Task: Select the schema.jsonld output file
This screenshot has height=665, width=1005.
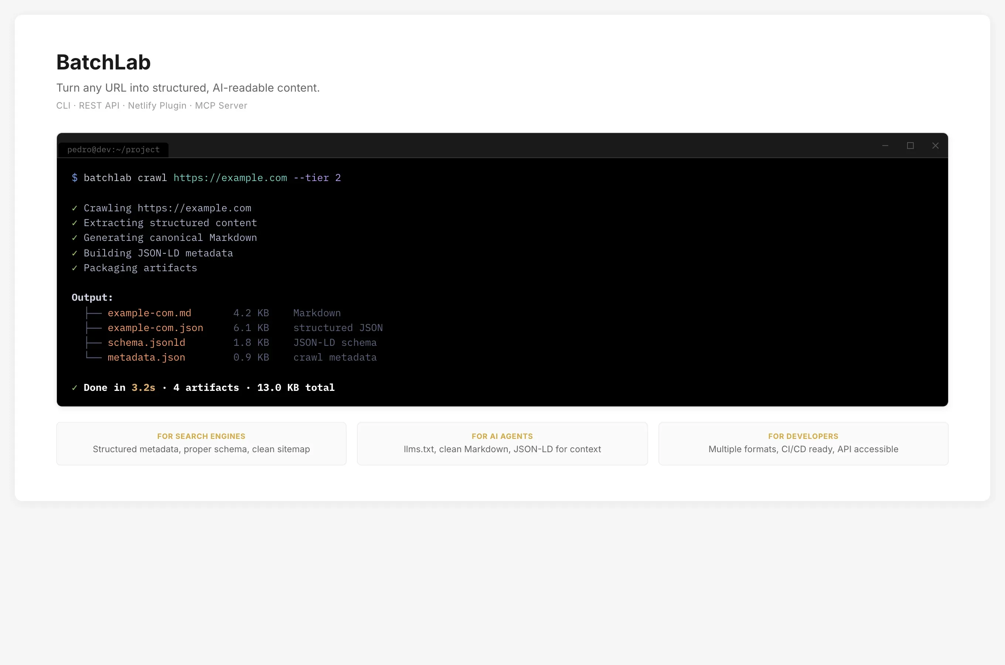Action: (146, 342)
